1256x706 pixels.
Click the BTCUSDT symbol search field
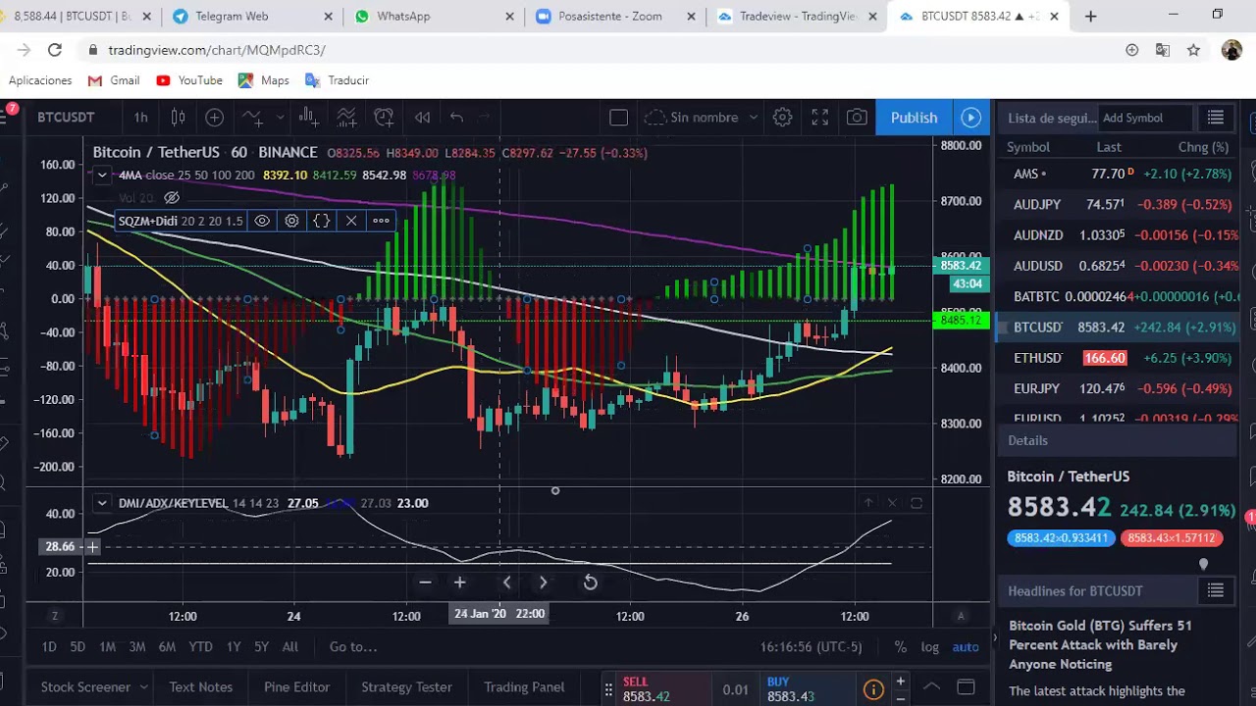click(x=66, y=118)
